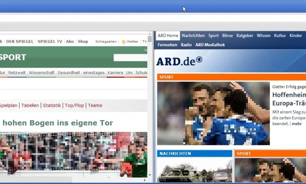
Task: Open 'hohen Bogen ins eigene Tor' headline
Action: point(58,123)
